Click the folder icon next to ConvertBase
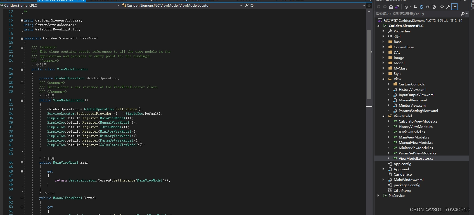Image resolution: width=474 pixels, height=215 pixels. coord(390,47)
